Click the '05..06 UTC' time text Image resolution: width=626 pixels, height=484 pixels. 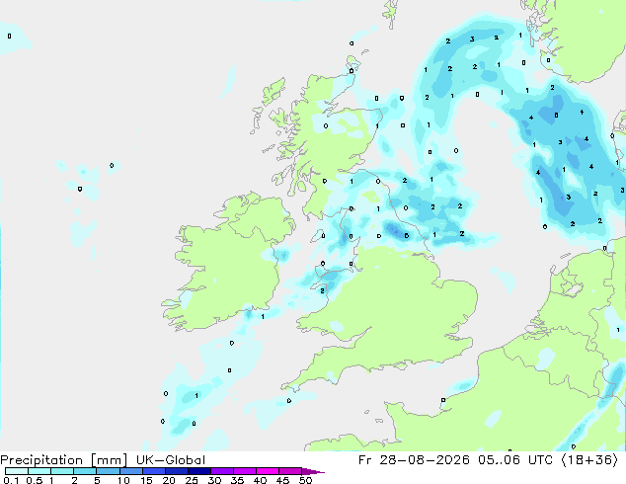point(515,460)
